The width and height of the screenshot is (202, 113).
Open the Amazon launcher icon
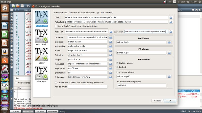(x=5, y=52)
